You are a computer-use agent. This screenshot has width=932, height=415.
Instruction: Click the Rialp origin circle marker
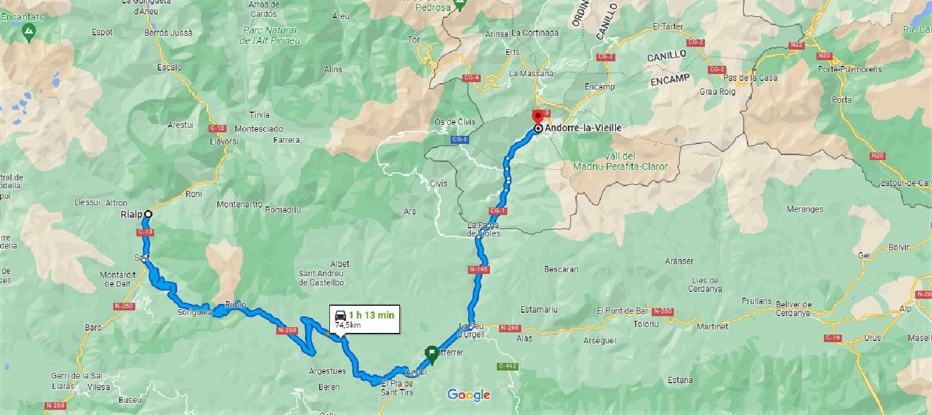click(x=148, y=214)
